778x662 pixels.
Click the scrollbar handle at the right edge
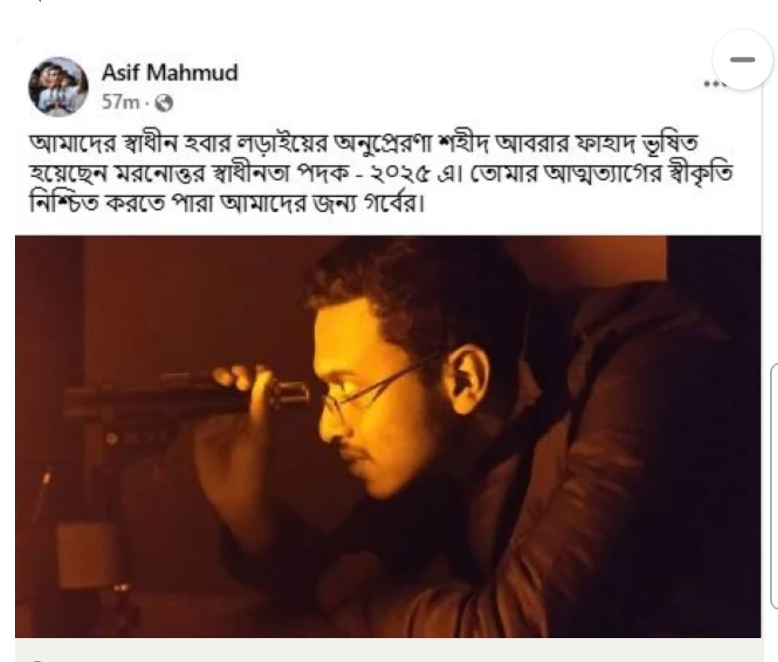tap(774, 486)
